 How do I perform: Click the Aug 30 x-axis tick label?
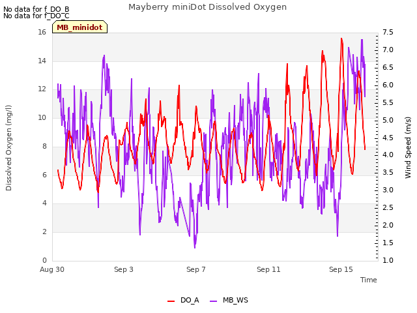[52, 269]
